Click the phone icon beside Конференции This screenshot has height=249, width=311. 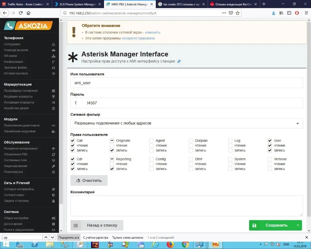coord(53,62)
